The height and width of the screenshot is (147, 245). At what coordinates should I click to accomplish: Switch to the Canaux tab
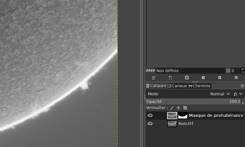point(177,86)
